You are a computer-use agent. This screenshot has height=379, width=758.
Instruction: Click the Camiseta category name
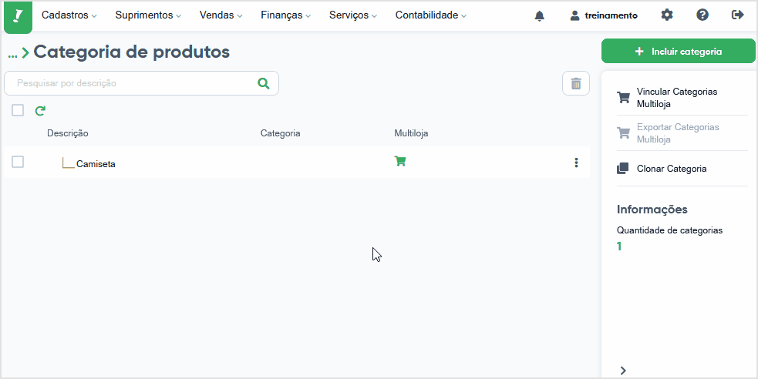[x=96, y=163]
